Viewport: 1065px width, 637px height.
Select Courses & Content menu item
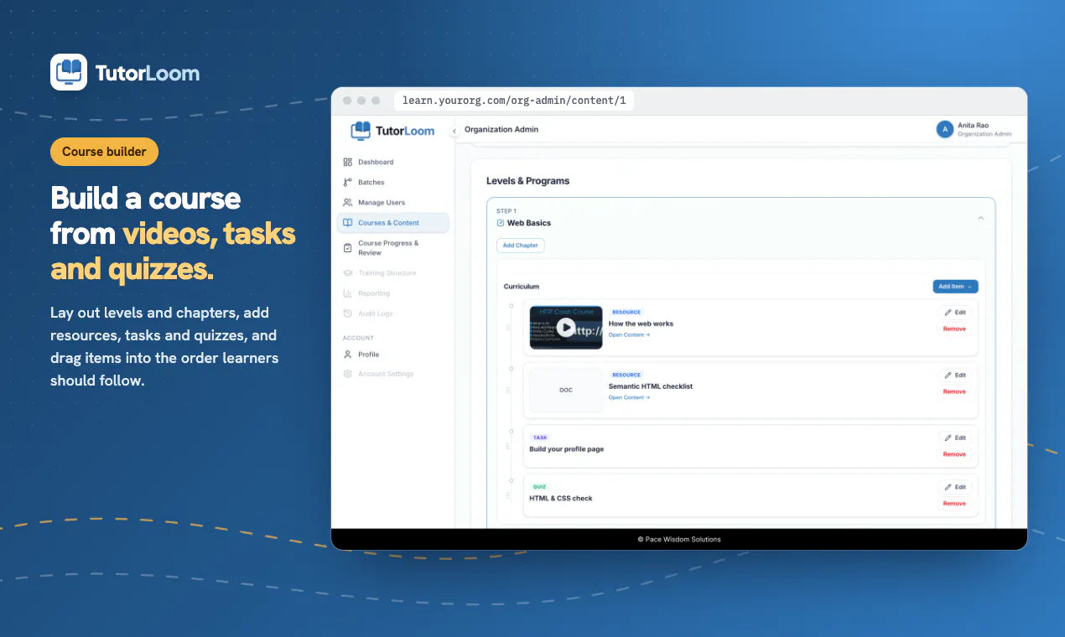[x=392, y=223]
